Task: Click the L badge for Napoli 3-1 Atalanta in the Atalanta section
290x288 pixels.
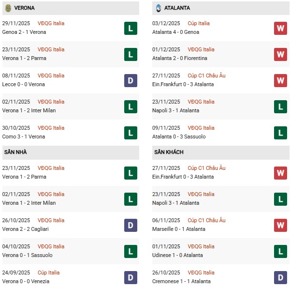Action: coord(280,107)
